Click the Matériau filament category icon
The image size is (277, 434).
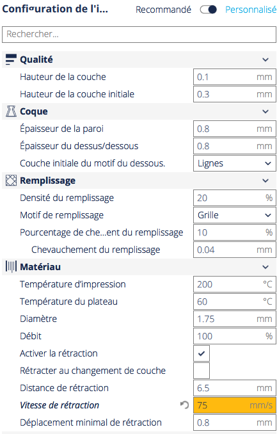(x=11, y=267)
